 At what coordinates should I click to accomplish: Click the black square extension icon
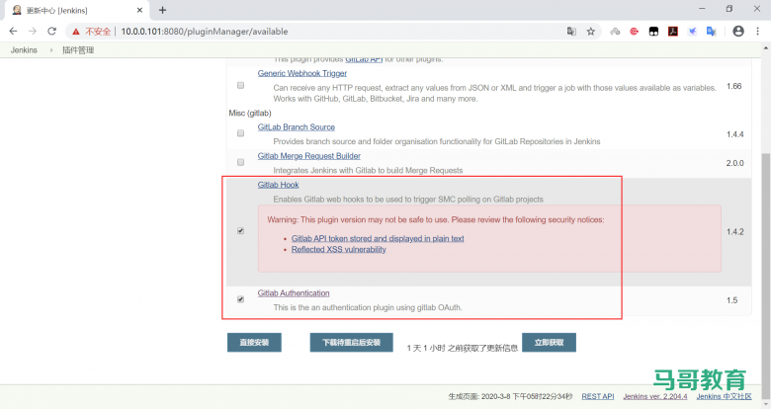(653, 31)
